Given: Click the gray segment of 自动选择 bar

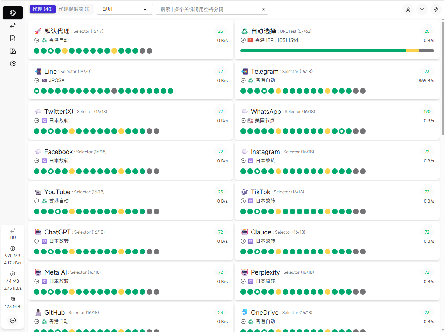Looking at the screenshot, I should pos(426,51).
